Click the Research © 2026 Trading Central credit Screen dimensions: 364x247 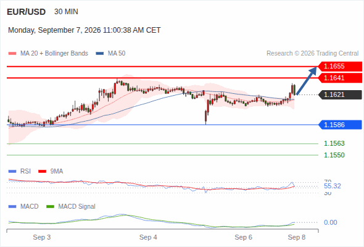pyautogui.click(x=312, y=54)
